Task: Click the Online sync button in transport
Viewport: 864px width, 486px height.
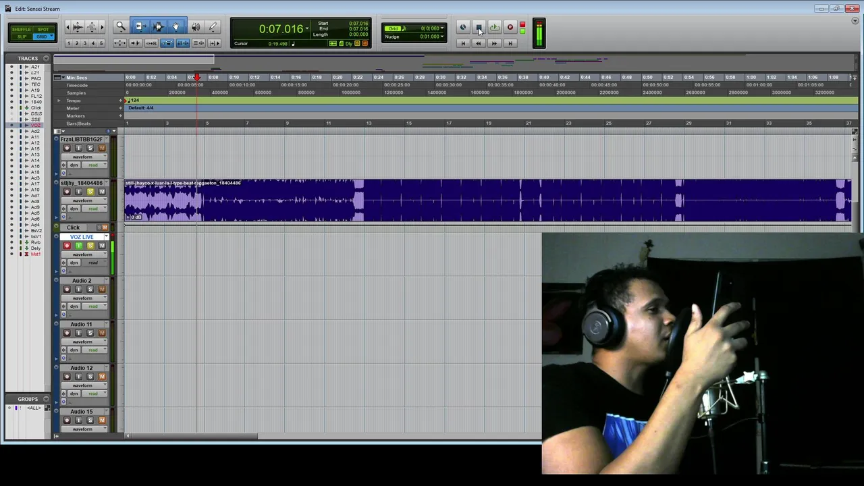Action: pos(463,28)
